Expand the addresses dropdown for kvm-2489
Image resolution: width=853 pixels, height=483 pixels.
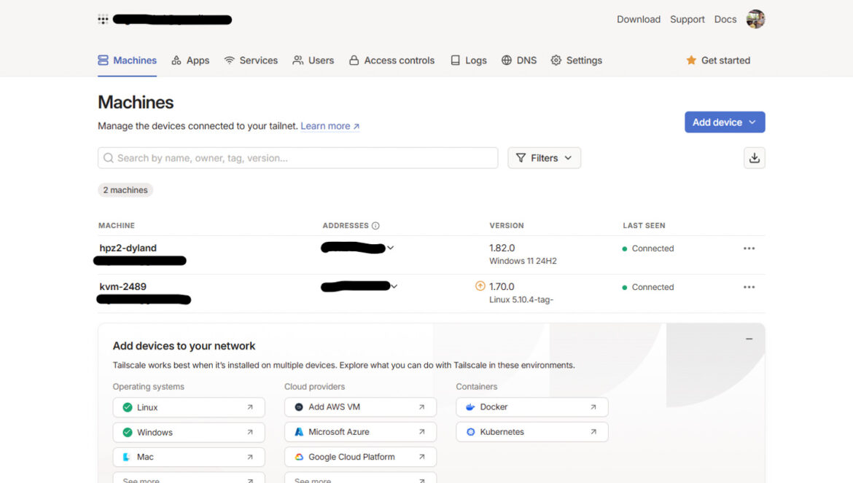394,286
